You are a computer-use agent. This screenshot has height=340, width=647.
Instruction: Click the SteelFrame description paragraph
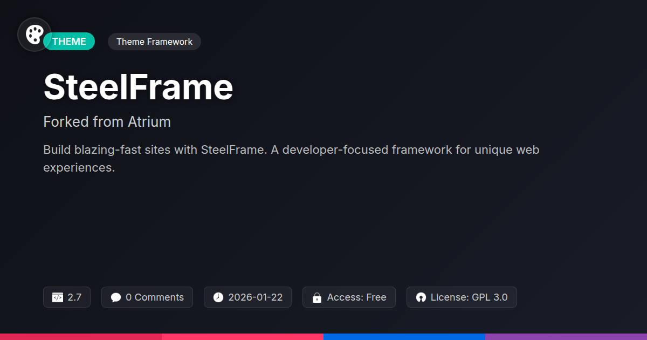(x=291, y=158)
